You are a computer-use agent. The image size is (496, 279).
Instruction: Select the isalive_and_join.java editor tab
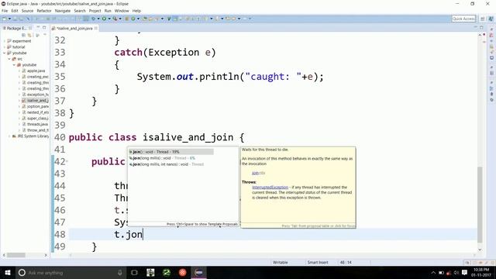[74, 28]
